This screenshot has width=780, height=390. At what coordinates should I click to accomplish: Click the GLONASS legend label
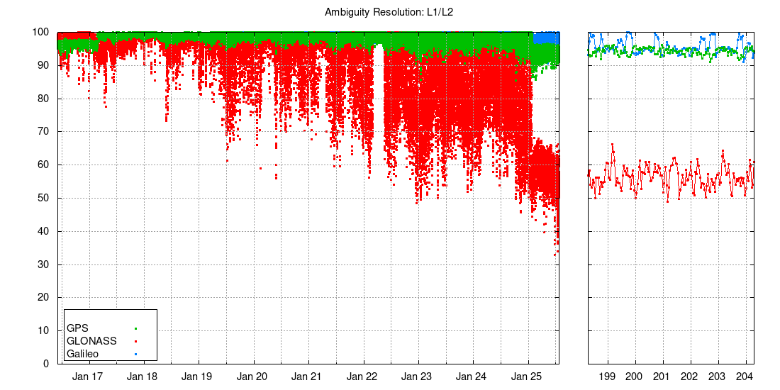point(91,341)
